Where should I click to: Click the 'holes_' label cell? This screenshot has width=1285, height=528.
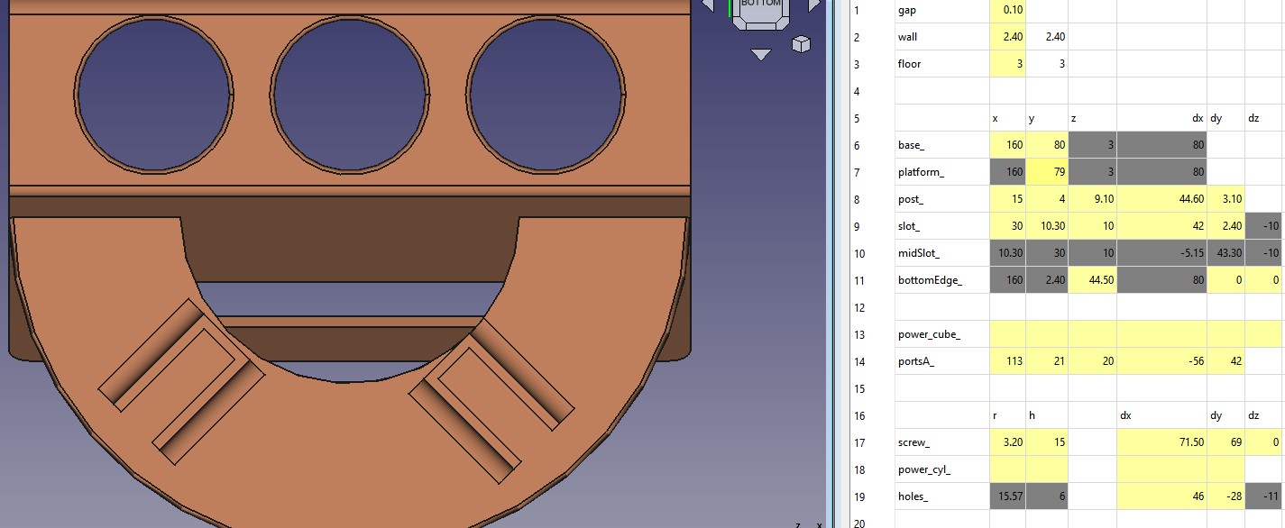pyautogui.click(x=942, y=496)
